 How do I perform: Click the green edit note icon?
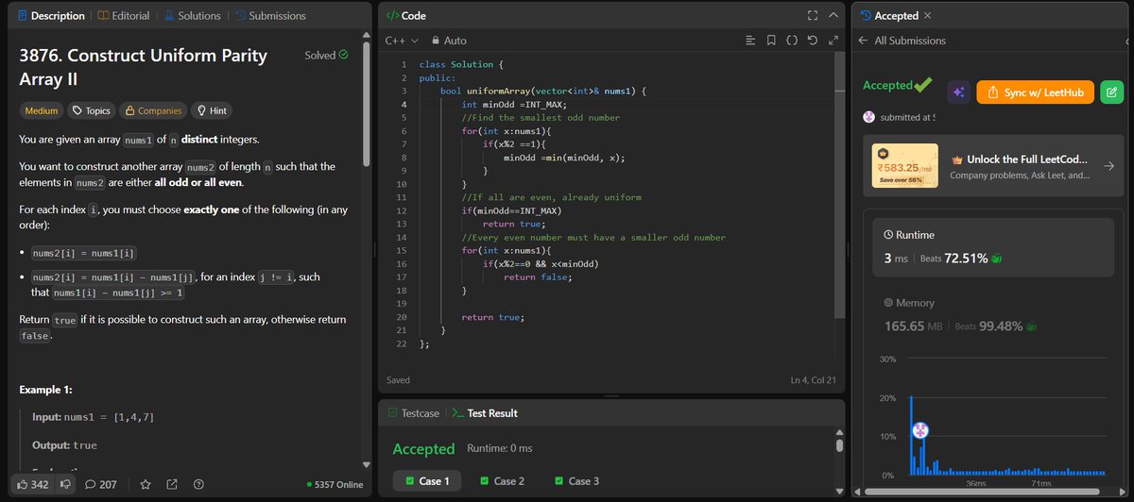[1111, 92]
